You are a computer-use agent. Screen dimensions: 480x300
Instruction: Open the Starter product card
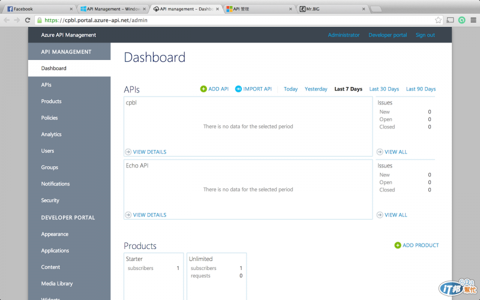(x=154, y=276)
